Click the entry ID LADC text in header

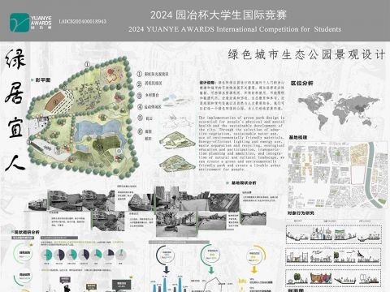pyautogui.click(x=83, y=21)
